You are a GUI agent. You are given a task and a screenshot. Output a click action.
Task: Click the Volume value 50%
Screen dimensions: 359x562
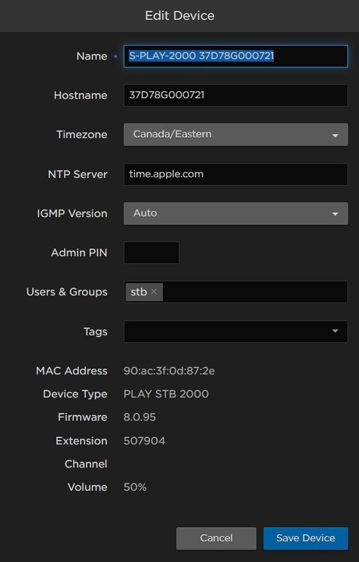(135, 487)
